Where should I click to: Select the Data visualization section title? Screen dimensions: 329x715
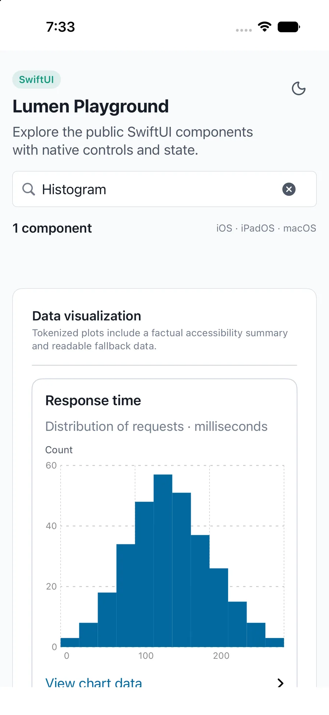pos(87,316)
